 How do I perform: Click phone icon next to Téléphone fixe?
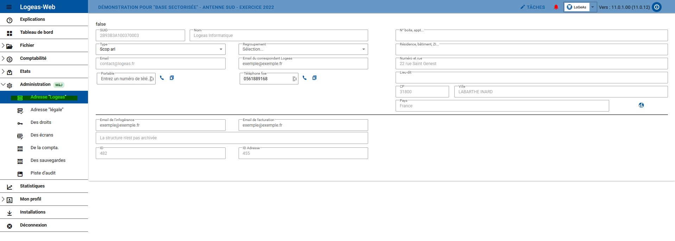[x=304, y=78]
